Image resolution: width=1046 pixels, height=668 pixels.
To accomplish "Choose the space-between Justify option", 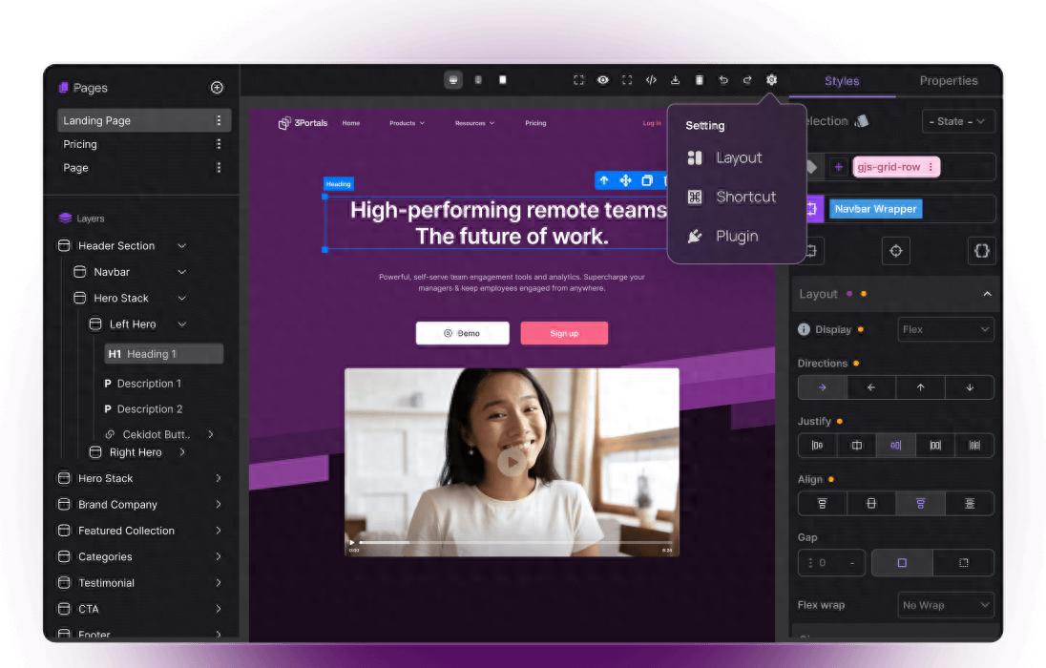I will (x=935, y=445).
